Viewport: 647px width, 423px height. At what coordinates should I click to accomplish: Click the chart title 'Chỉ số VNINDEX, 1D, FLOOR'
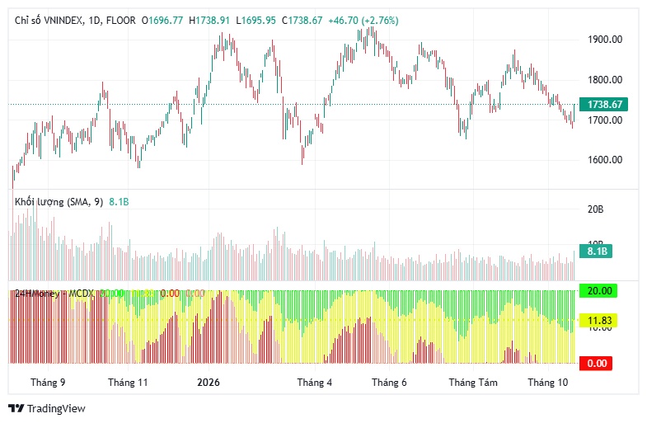[75, 21]
